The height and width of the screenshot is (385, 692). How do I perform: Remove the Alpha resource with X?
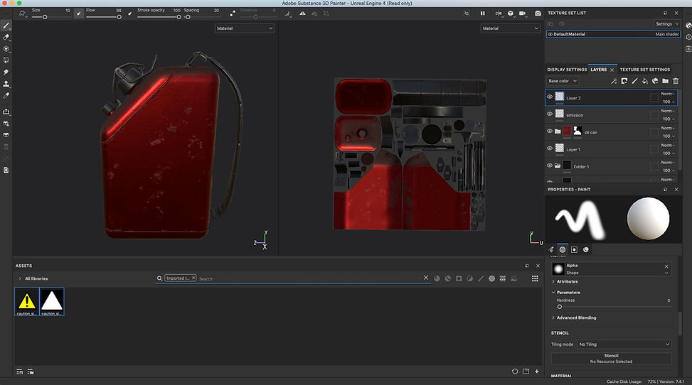pos(666,266)
